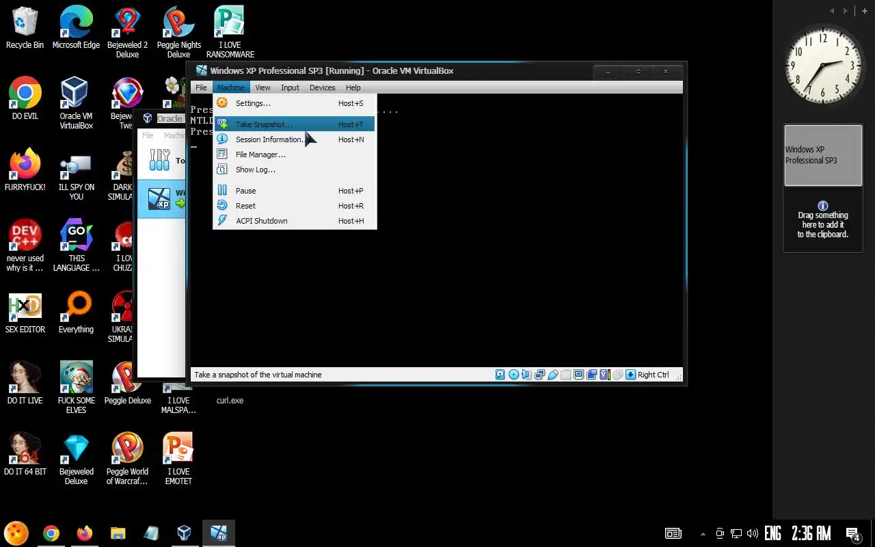875x547 pixels.
Task: Open Chrome from the taskbar
Action: tap(51, 533)
